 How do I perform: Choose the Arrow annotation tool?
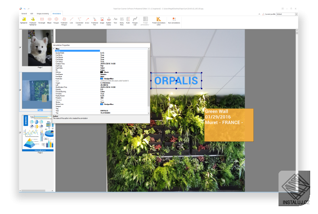pos(87,20)
